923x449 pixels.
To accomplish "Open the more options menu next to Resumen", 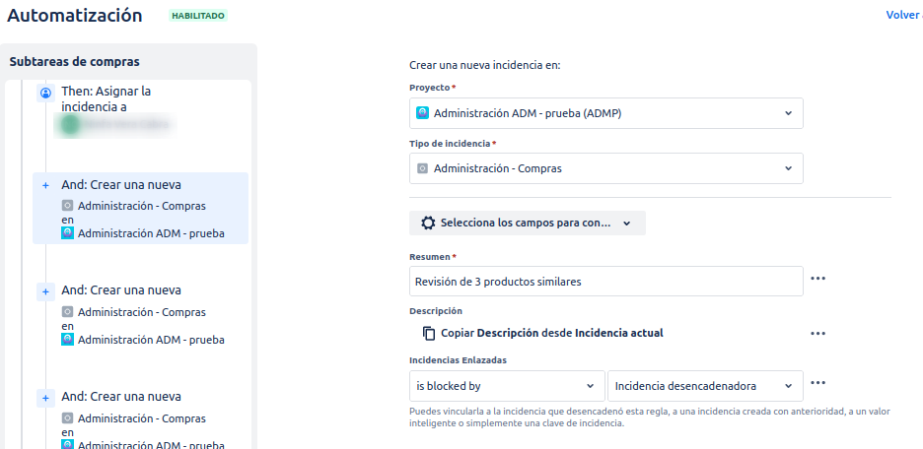I will point(817,279).
